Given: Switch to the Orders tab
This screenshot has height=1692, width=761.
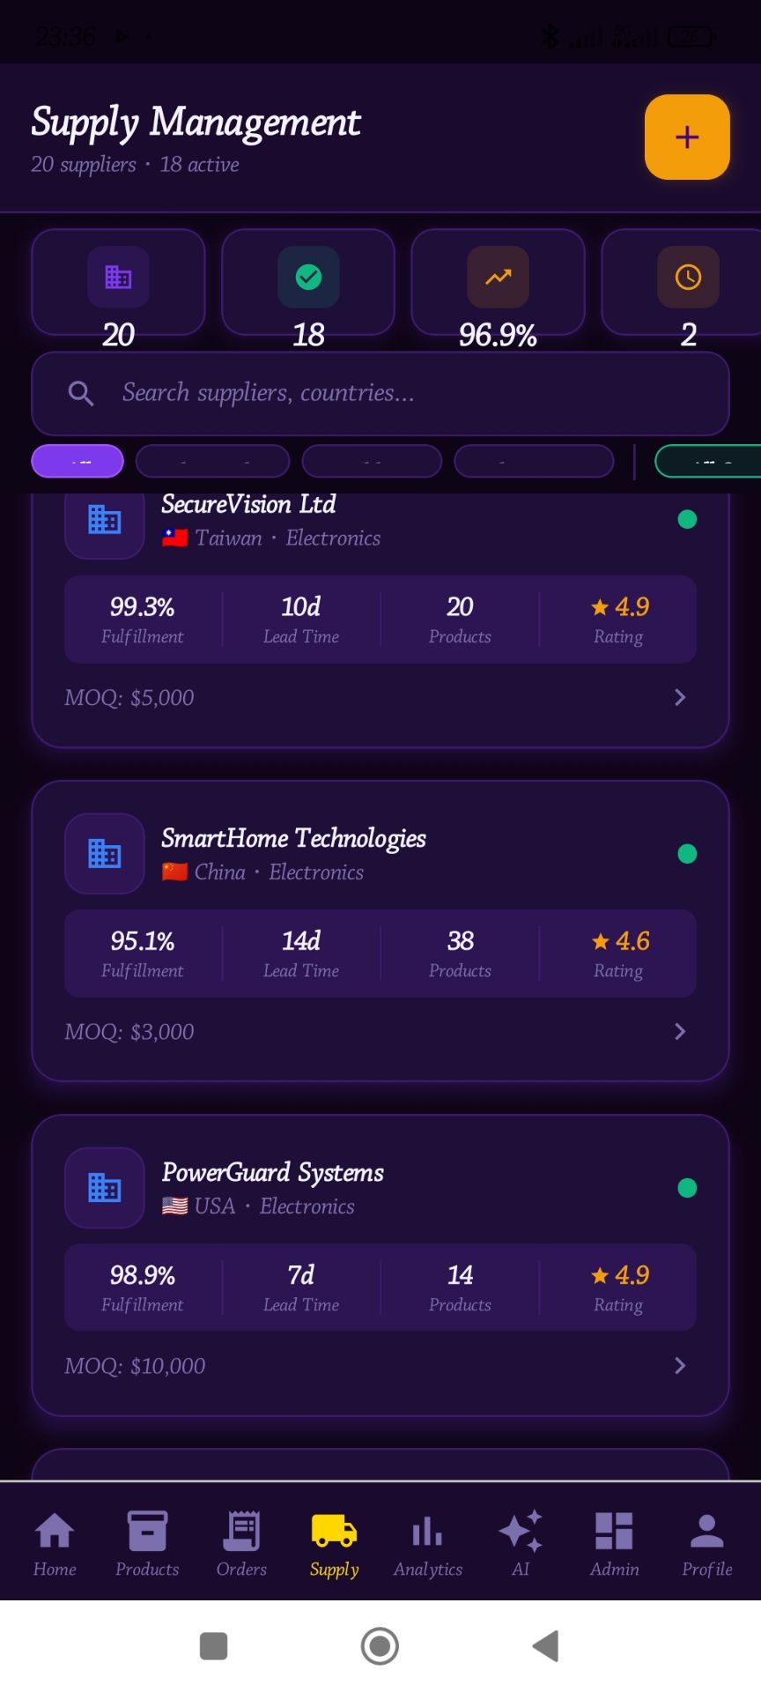Looking at the screenshot, I should (x=241, y=1542).
